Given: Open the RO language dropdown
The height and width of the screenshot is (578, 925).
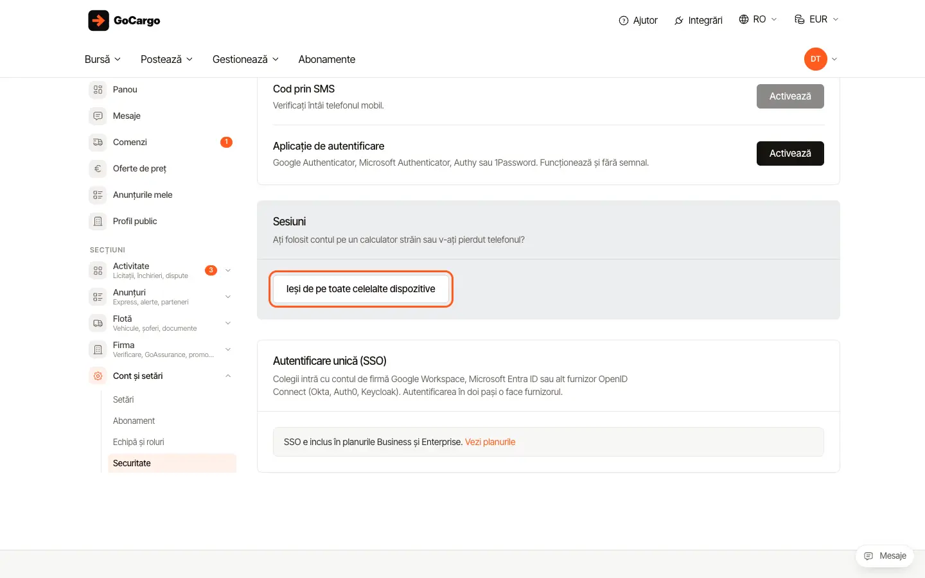Looking at the screenshot, I should 758,19.
